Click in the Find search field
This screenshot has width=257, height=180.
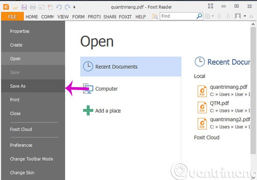(x=178, y=16)
